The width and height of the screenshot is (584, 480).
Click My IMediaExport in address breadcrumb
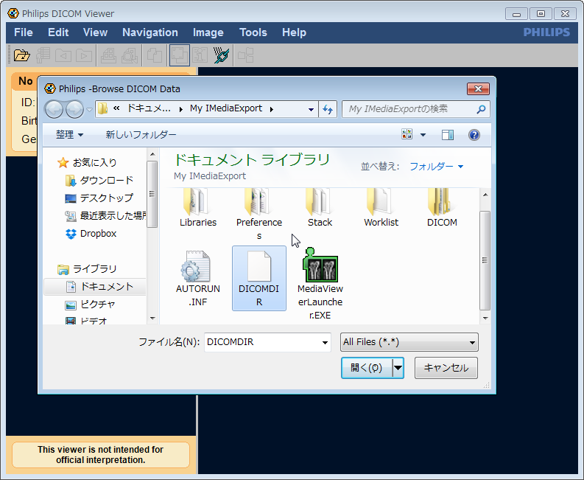tap(226, 108)
